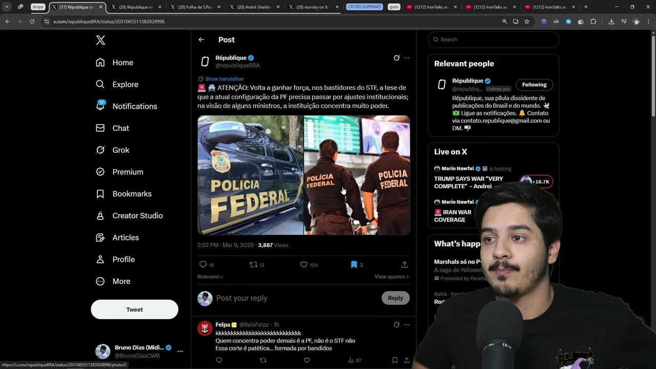Click Show translation link
656x369 pixels.
[x=224, y=79]
